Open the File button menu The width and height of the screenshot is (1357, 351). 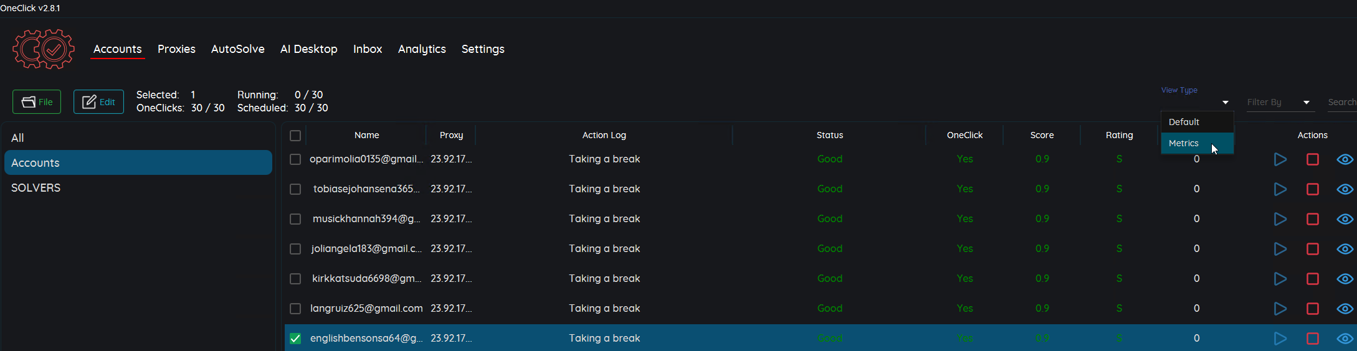(37, 102)
